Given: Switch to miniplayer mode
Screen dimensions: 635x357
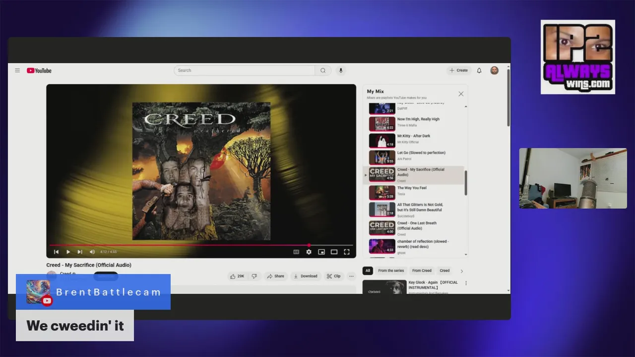Looking at the screenshot, I should [x=321, y=252].
